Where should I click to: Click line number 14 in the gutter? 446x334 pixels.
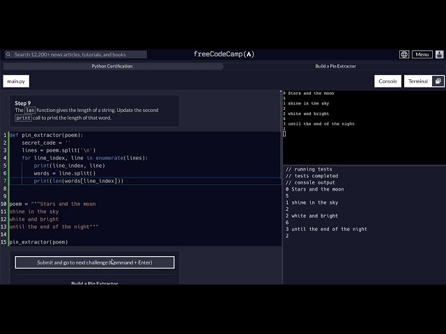3,234
